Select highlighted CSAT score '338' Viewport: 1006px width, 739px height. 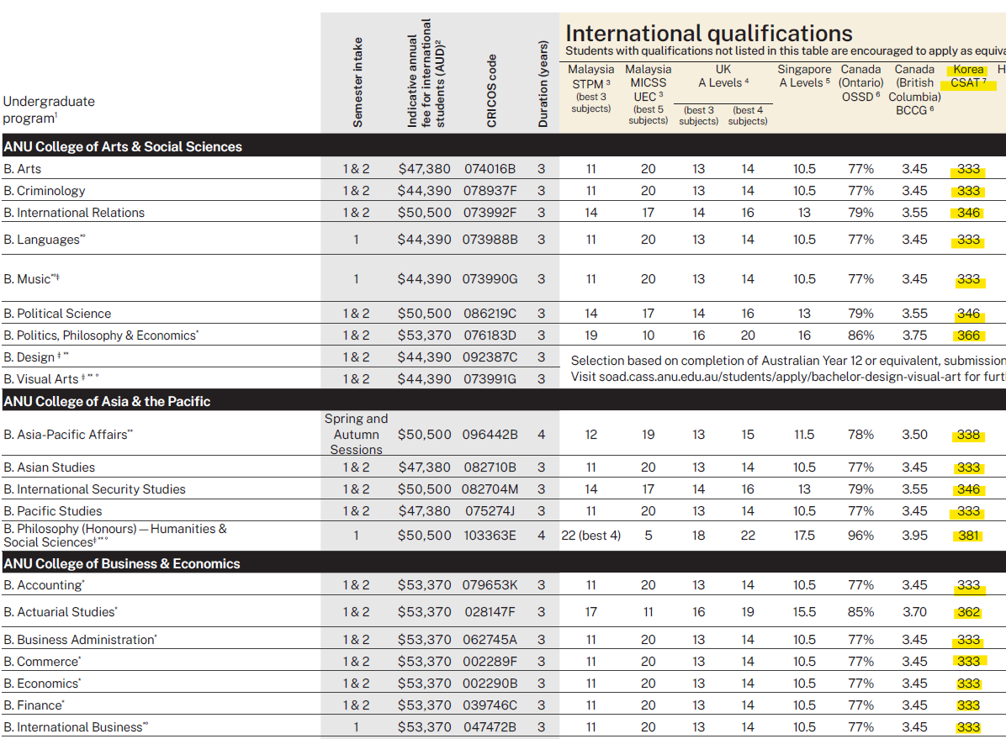(x=968, y=435)
